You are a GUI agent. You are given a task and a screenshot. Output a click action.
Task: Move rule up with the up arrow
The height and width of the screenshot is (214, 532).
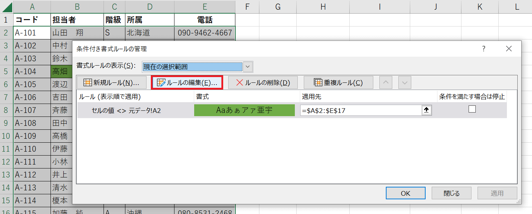click(x=386, y=83)
